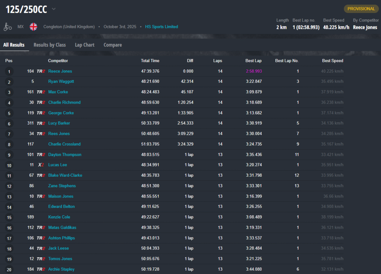
Task: Expand the 125/250CC title dropdown arrow
Action: tap(54, 9)
